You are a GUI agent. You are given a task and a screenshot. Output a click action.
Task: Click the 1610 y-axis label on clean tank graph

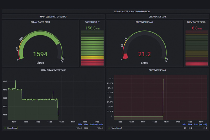[x=5, y=90]
